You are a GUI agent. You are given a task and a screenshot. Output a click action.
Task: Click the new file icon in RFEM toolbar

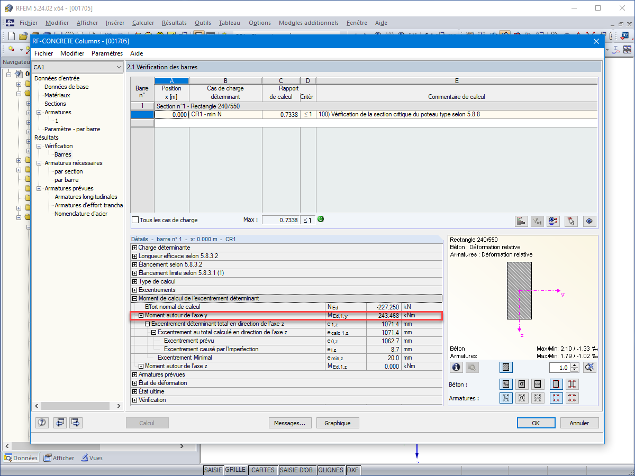click(12, 36)
